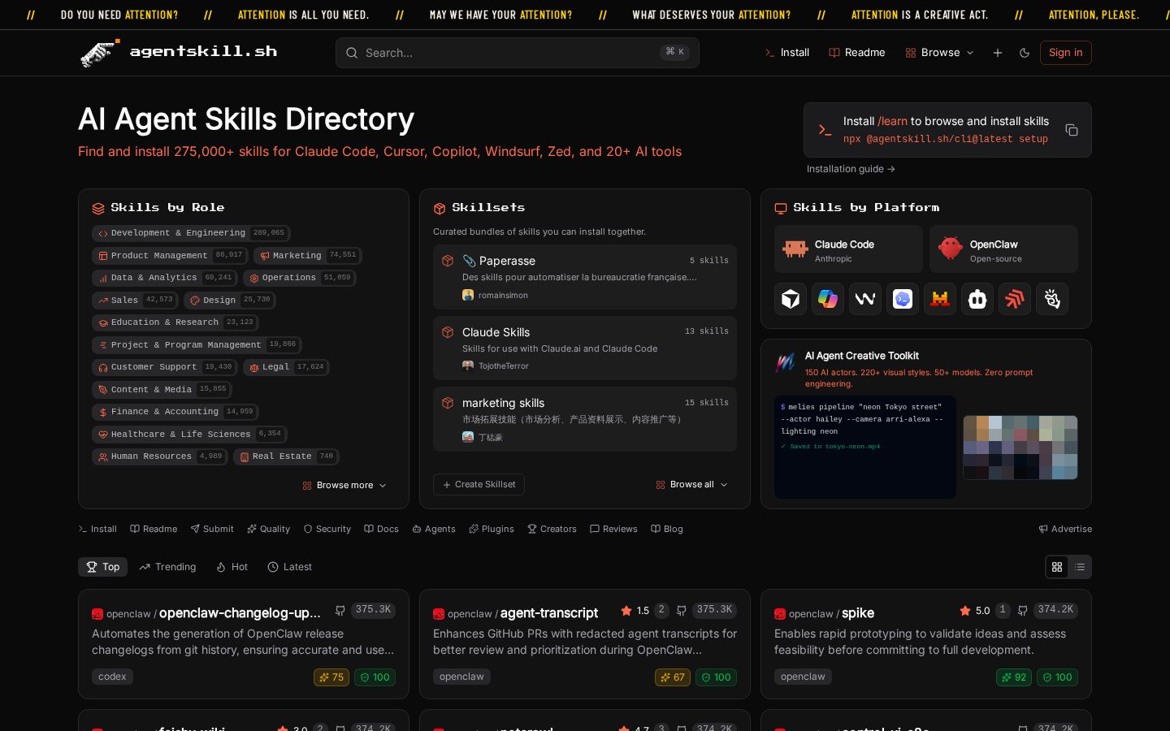This screenshot has width=1170, height=731.
Task: Open the red arrows platform icon
Action: [x=1015, y=299]
